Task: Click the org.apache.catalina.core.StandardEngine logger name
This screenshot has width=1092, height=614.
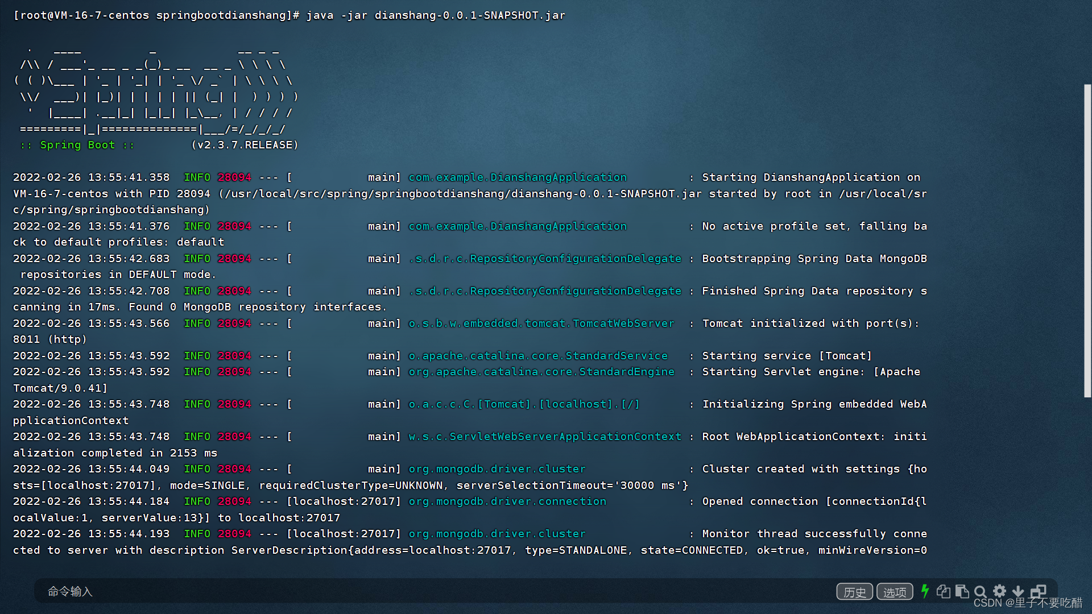Action: click(x=541, y=372)
